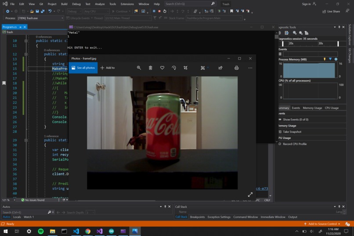Open the Stack Frame dropdown

pyautogui.click(x=214, y=18)
